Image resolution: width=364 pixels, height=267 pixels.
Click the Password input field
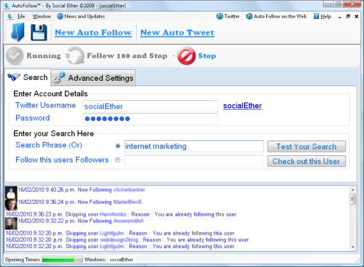coord(150,119)
